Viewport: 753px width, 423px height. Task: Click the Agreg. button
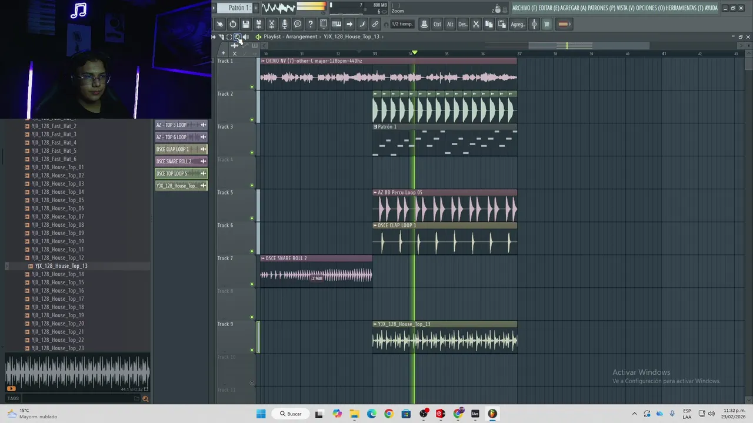click(518, 24)
